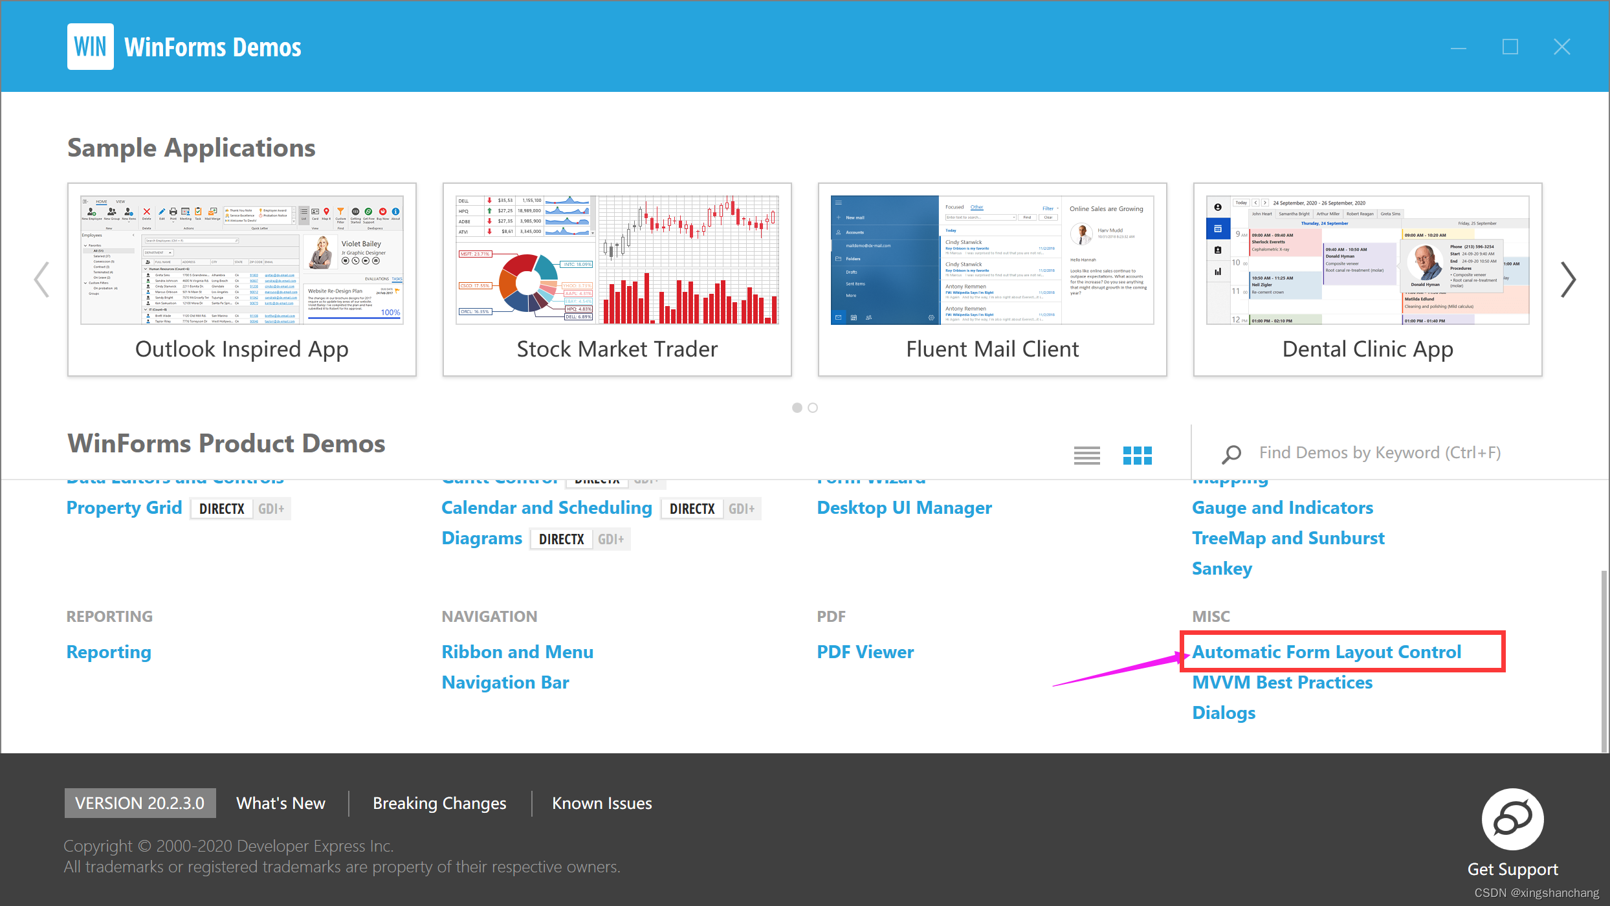Screen dimensions: 1610x906
Task: Open What's New in footer
Action: (280, 803)
